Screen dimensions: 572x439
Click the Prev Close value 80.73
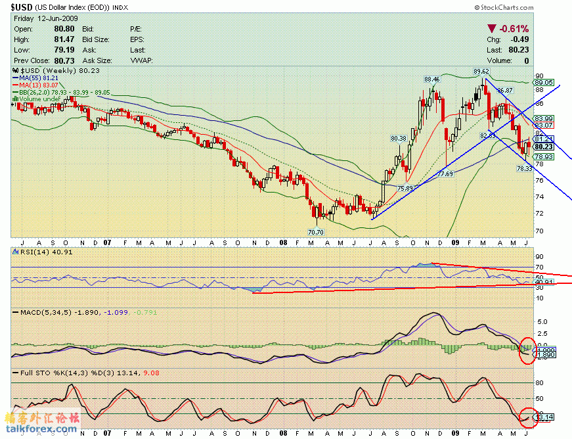64,60
